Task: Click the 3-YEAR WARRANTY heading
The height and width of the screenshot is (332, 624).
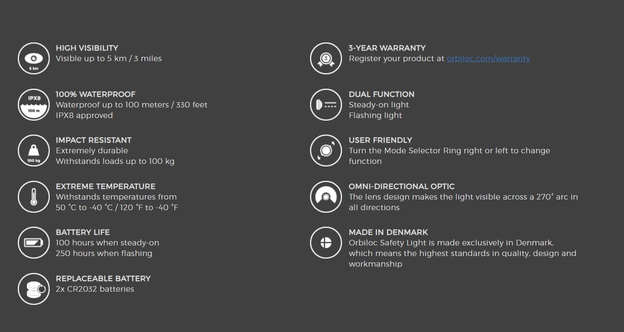Action: click(x=387, y=48)
